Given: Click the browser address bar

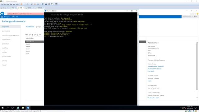Looking at the screenshot, I should [25, 14].
